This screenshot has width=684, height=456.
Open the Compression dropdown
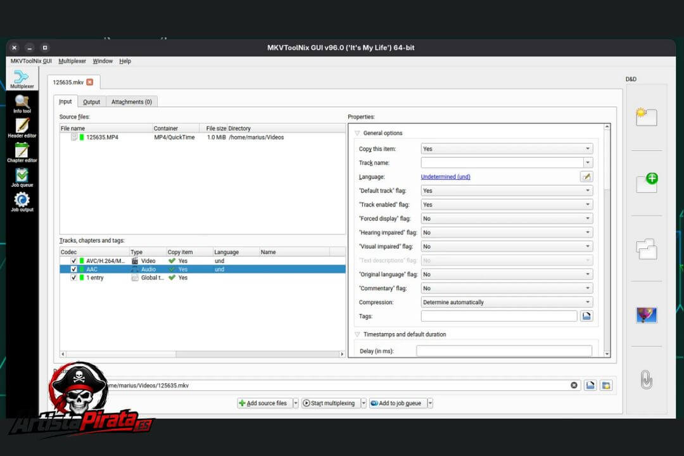click(507, 302)
